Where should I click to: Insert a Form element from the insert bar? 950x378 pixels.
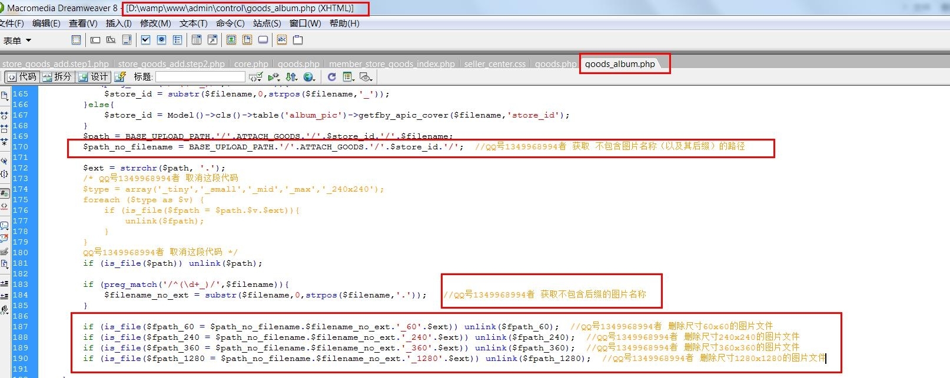[x=76, y=40]
